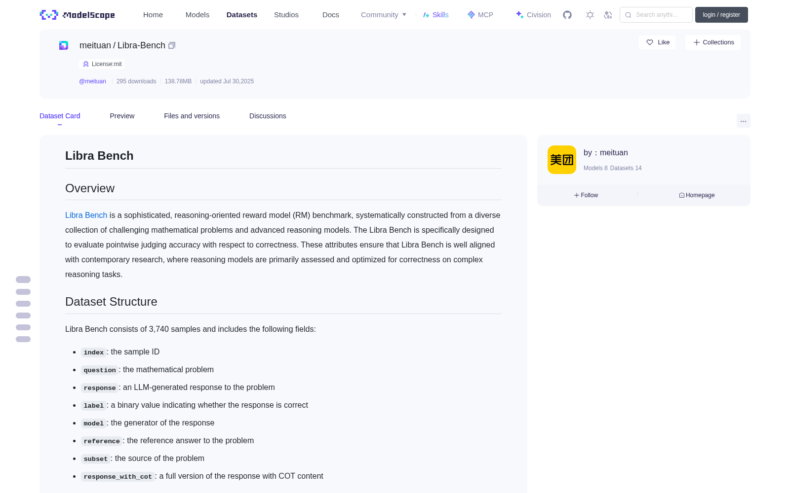The width and height of the screenshot is (790, 493).
Task: Click the 295 downloads text
Action: (136, 81)
